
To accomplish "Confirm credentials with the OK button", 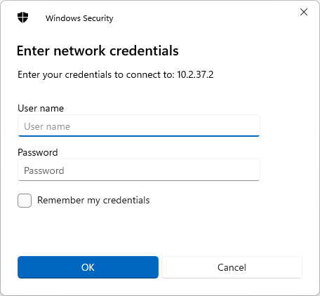I will click(88, 267).
